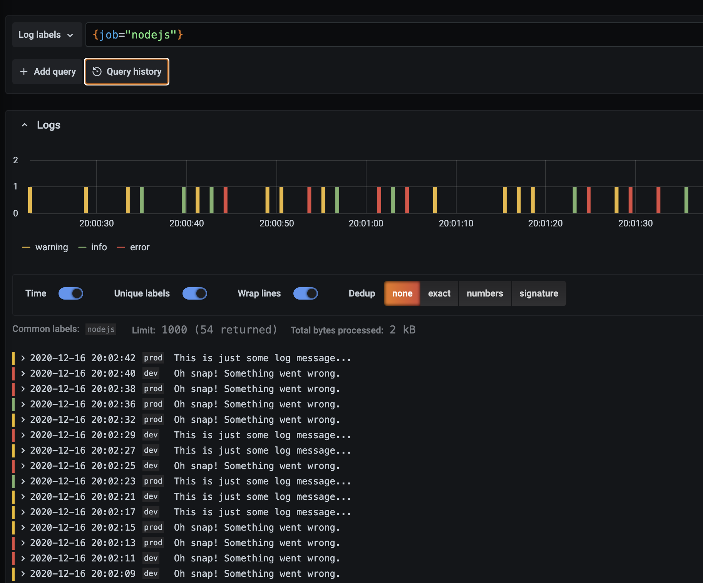Click timestamp 2020-12-16 20:02:17
Image resolution: width=703 pixels, height=583 pixels.
83,512
